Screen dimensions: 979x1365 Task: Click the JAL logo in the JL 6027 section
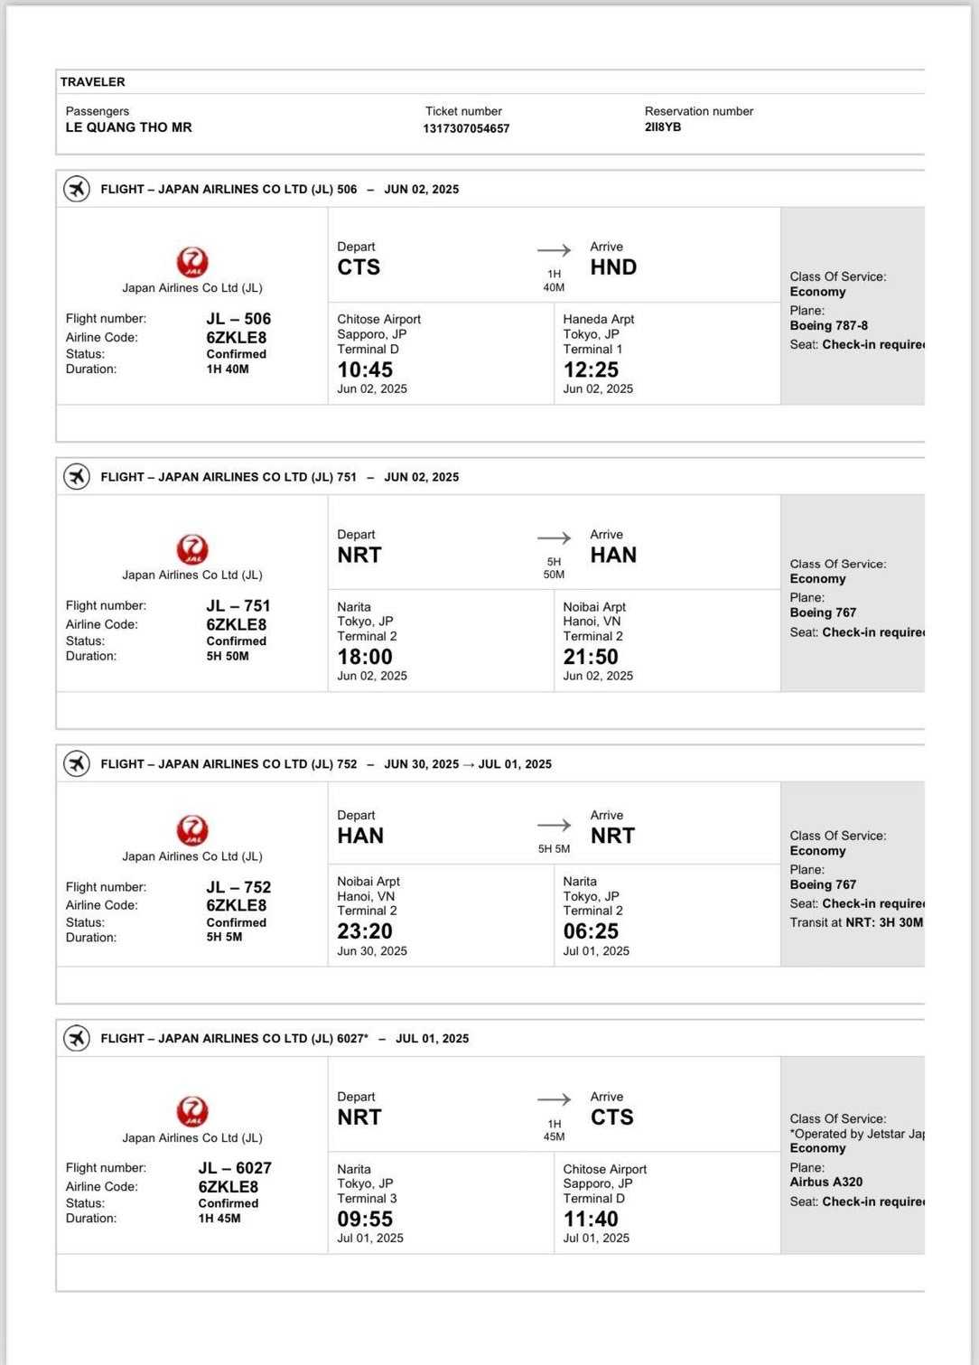pos(192,1111)
